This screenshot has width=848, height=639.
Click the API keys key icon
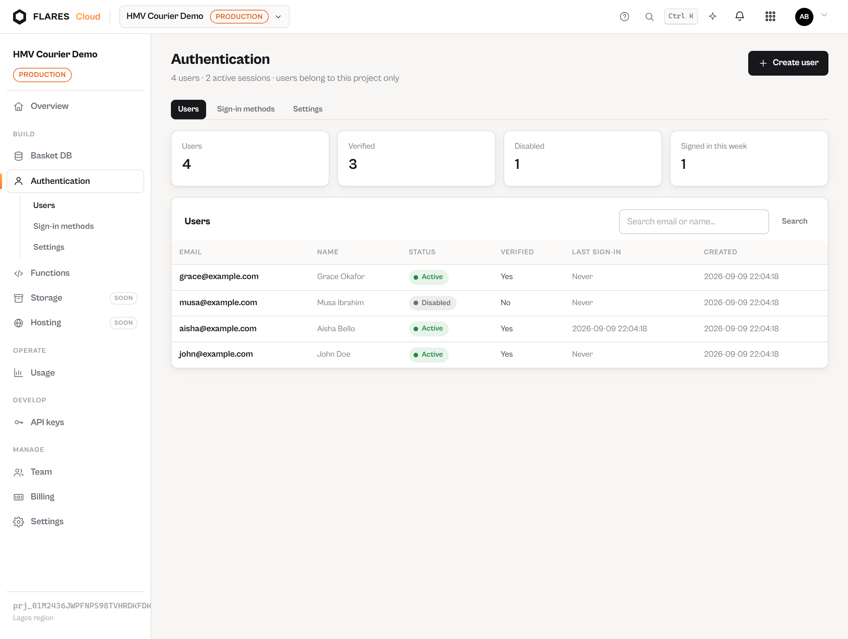click(18, 422)
